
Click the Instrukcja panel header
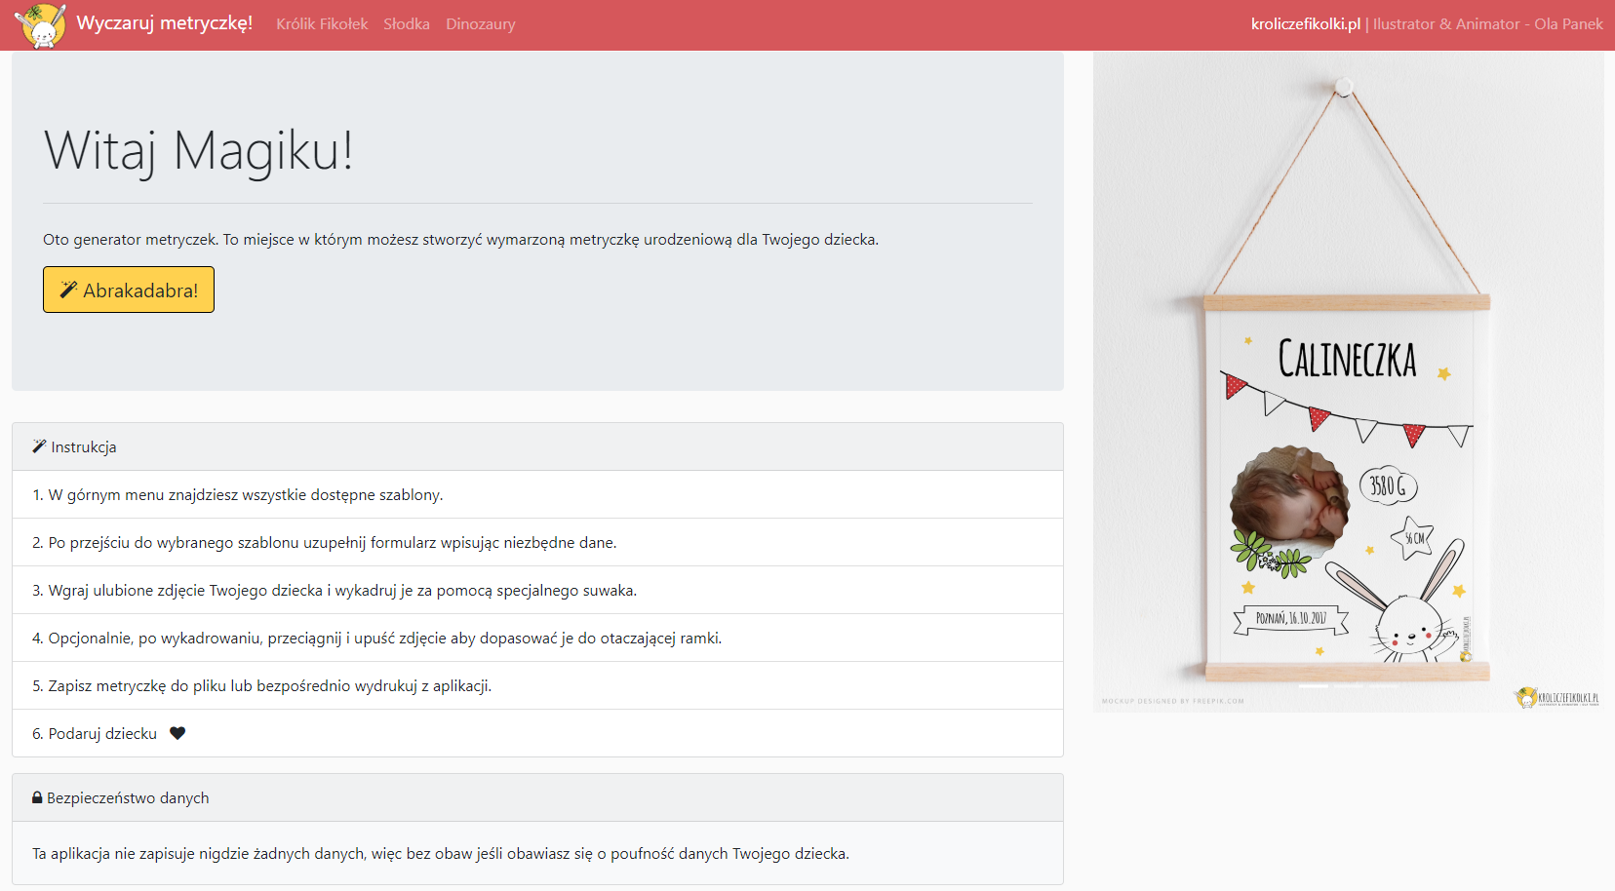point(537,446)
